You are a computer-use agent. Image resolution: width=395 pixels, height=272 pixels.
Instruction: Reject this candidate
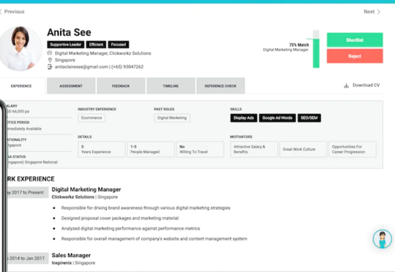click(x=355, y=56)
